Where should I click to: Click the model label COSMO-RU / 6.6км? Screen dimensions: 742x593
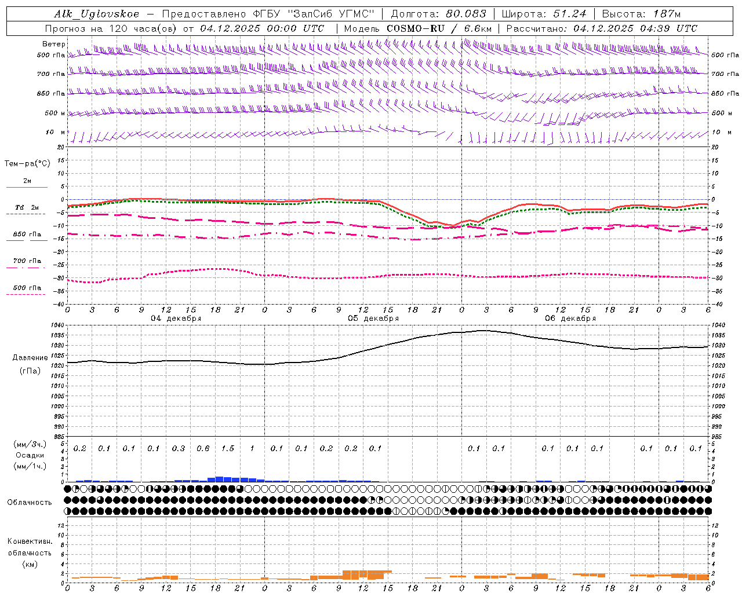coord(439,28)
